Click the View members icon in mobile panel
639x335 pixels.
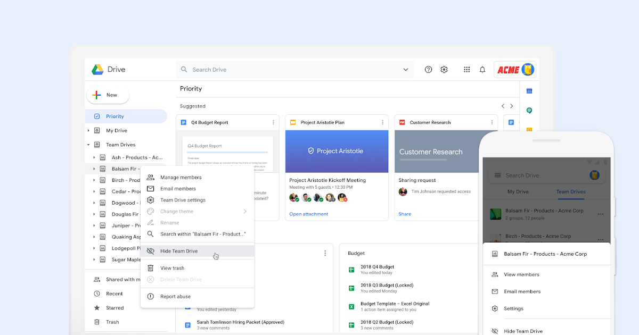pos(495,274)
